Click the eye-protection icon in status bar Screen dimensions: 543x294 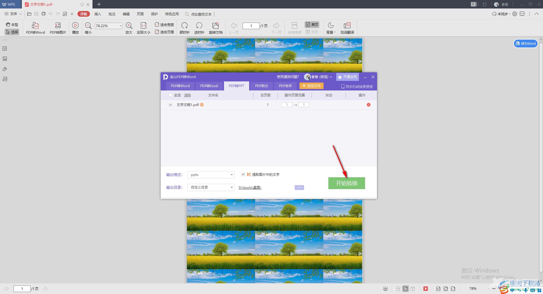pyautogui.click(x=385, y=289)
